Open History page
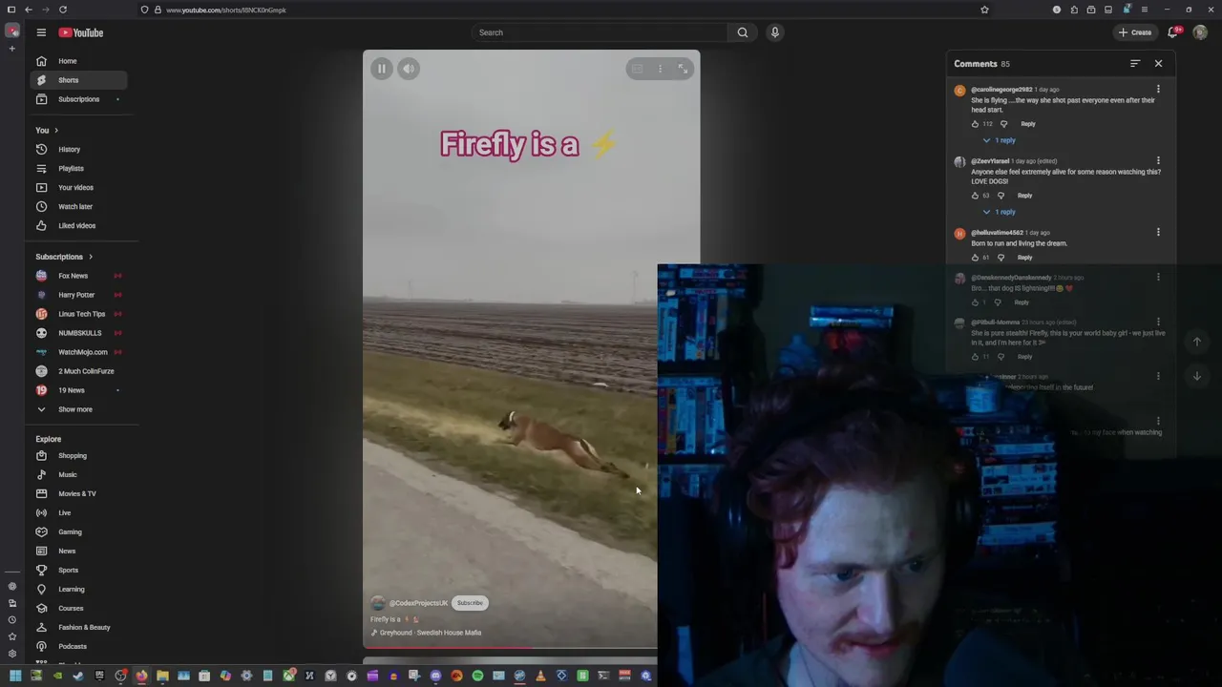Viewport: 1222px width, 687px height. (x=76, y=150)
